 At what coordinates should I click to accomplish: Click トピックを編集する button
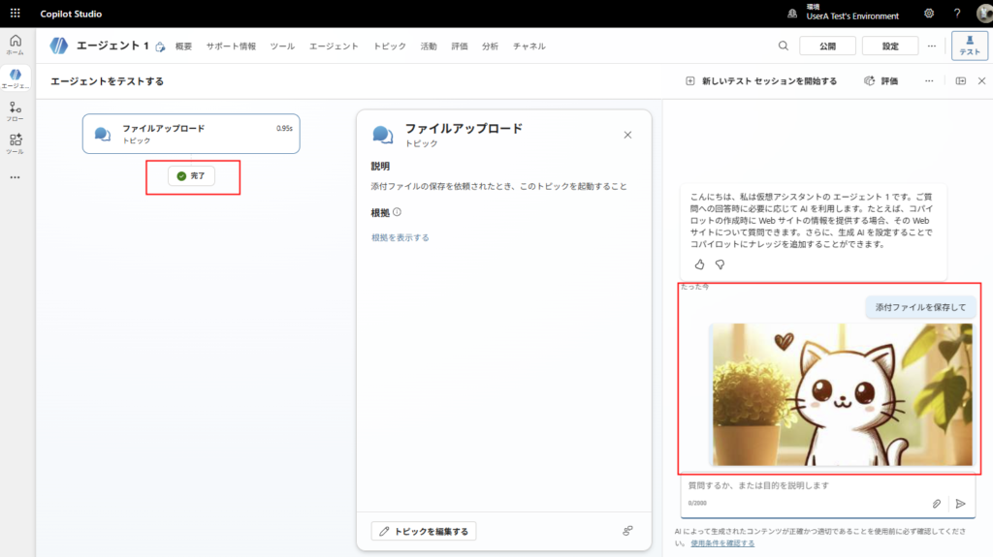tap(424, 531)
